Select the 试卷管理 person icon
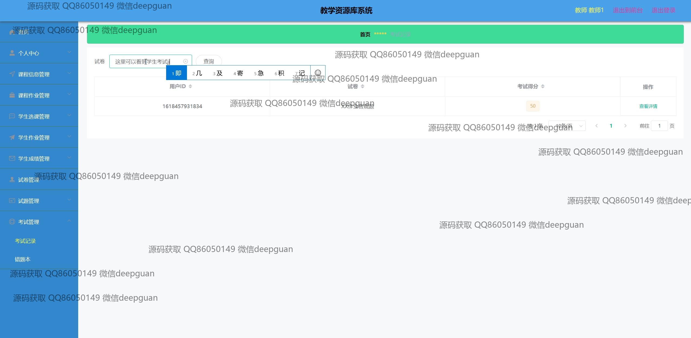 (12, 180)
